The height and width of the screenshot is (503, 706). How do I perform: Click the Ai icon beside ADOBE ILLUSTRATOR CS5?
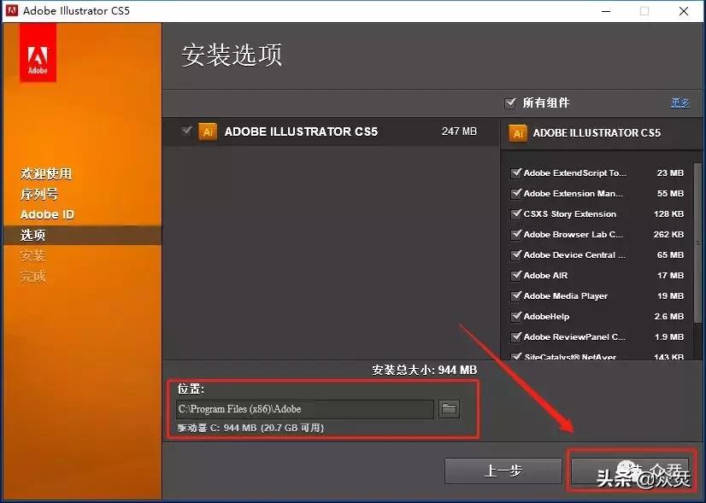(x=208, y=132)
